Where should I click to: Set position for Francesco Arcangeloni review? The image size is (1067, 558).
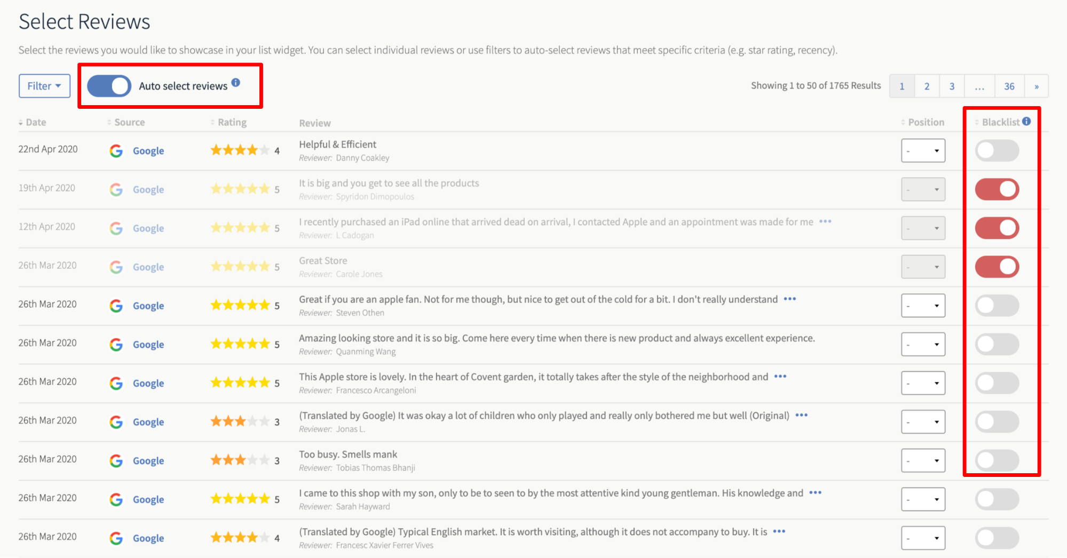tap(923, 383)
